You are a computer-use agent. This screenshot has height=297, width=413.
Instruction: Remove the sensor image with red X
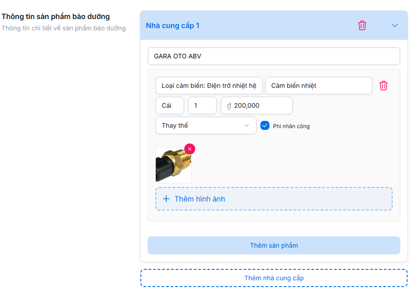(x=190, y=149)
